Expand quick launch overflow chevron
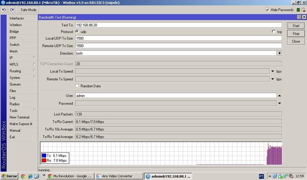307x180 pixels. [44, 175]
